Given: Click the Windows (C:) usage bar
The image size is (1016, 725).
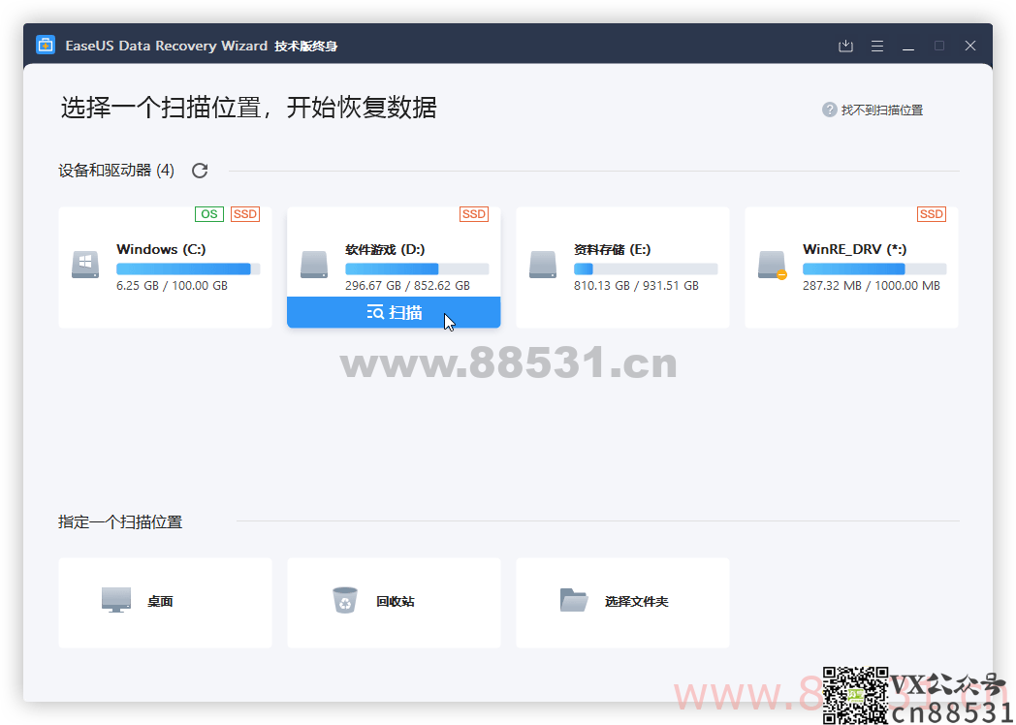Looking at the screenshot, I should click(188, 268).
